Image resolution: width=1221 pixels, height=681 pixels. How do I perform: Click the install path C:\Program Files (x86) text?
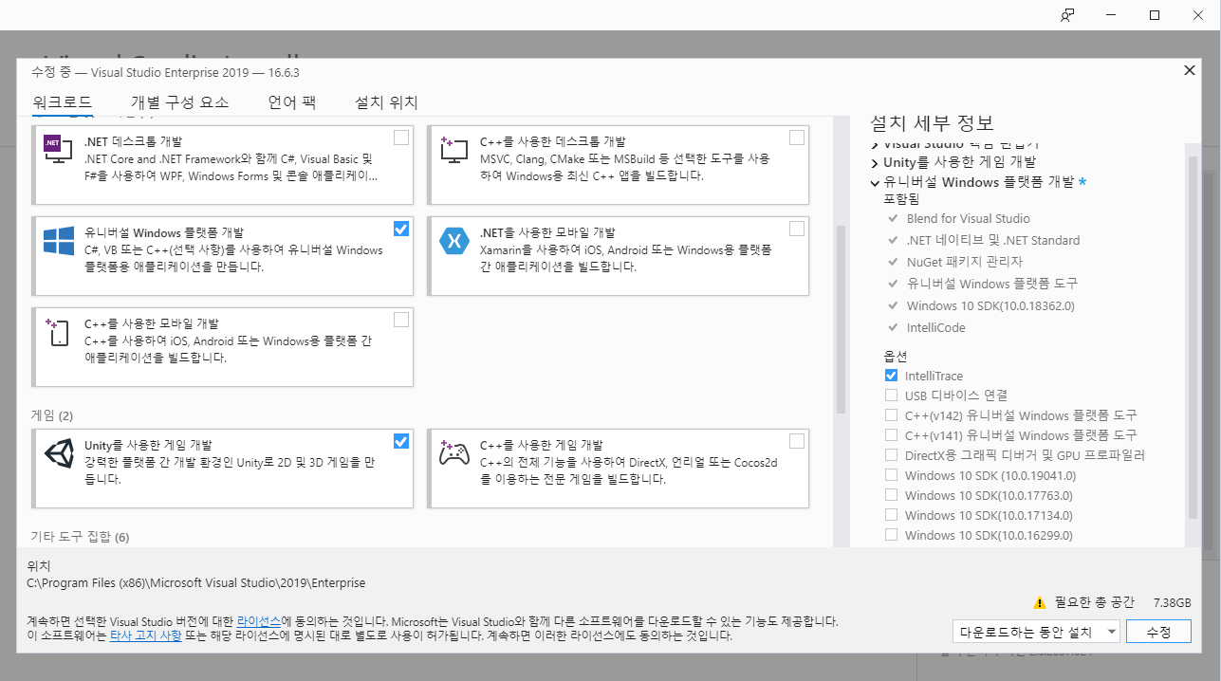point(196,583)
